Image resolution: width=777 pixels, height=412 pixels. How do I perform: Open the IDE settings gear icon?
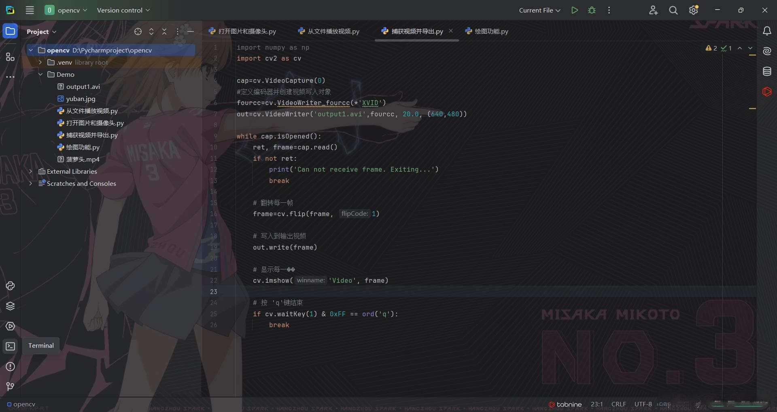(x=694, y=10)
